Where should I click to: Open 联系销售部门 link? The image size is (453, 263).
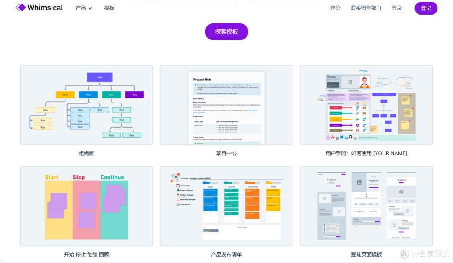[x=366, y=8]
